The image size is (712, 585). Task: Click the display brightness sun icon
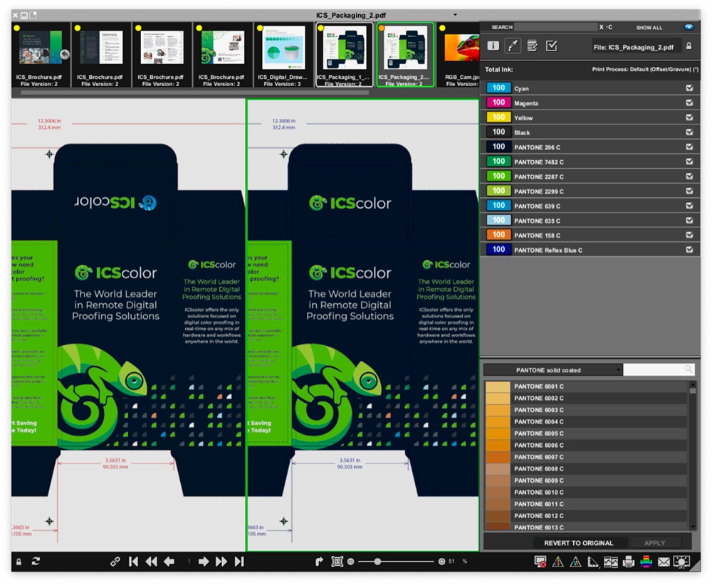(681, 562)
